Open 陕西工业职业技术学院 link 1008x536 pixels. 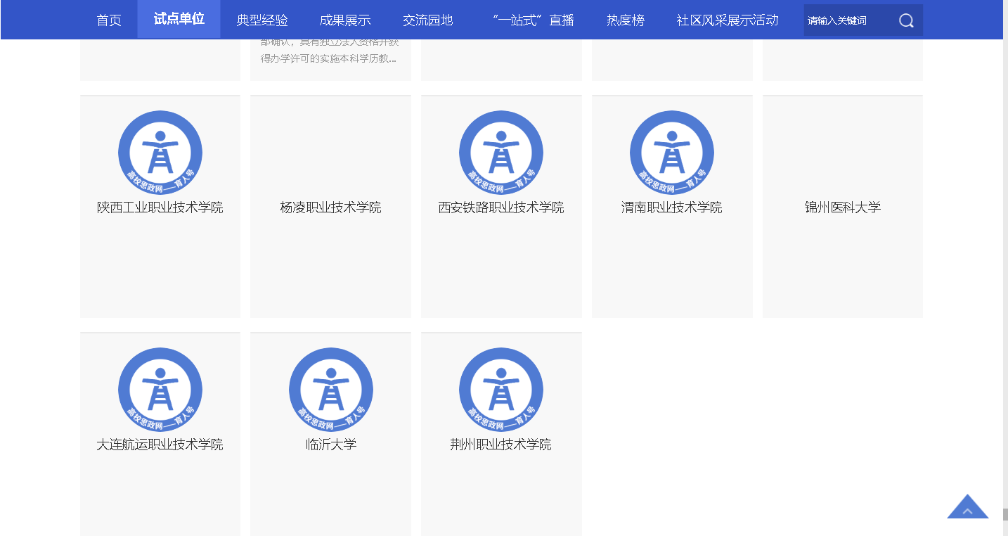coord(160,208)
